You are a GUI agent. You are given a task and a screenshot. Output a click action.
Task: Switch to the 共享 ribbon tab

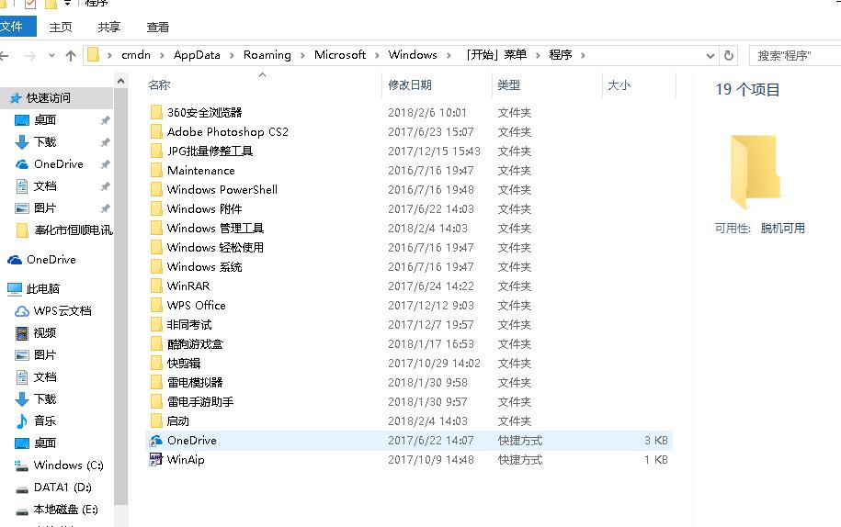point(108,27)
